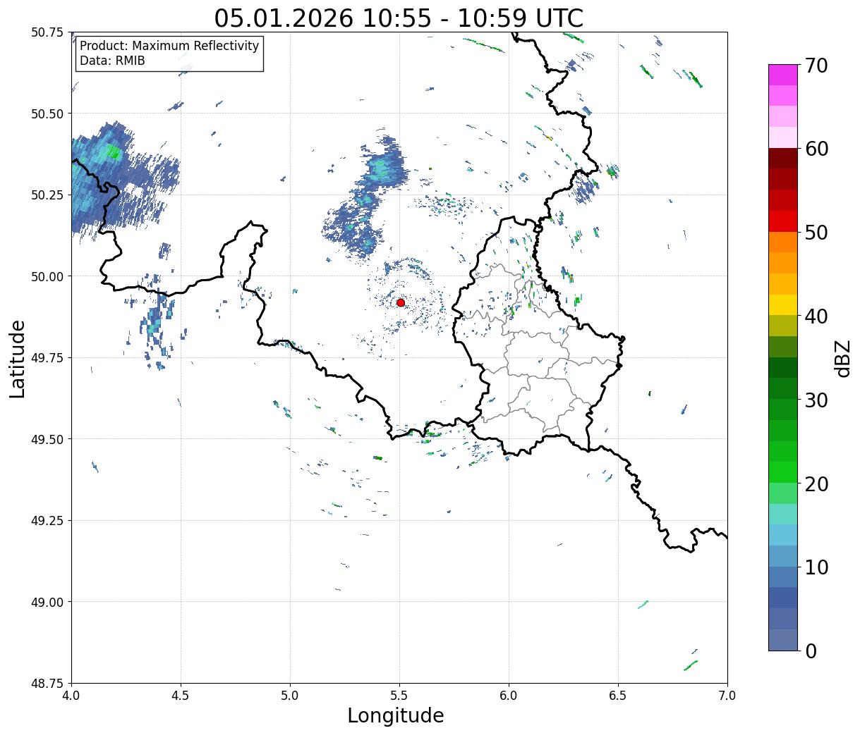Click the latitude tick label 49.00
Viewport: 860px width, 733px height.
47,602
